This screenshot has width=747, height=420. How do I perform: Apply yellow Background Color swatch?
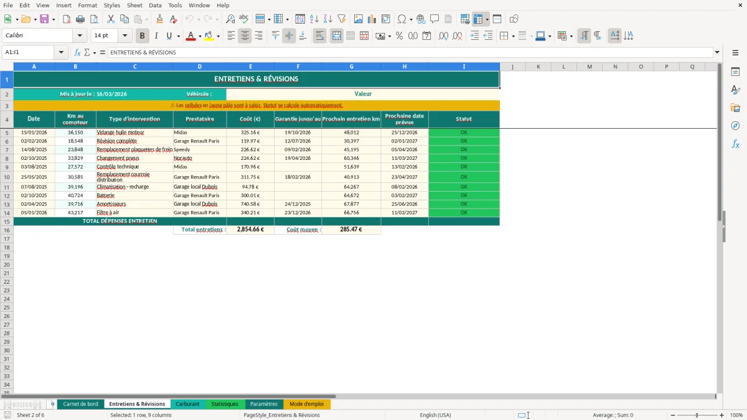pos(209,36)
